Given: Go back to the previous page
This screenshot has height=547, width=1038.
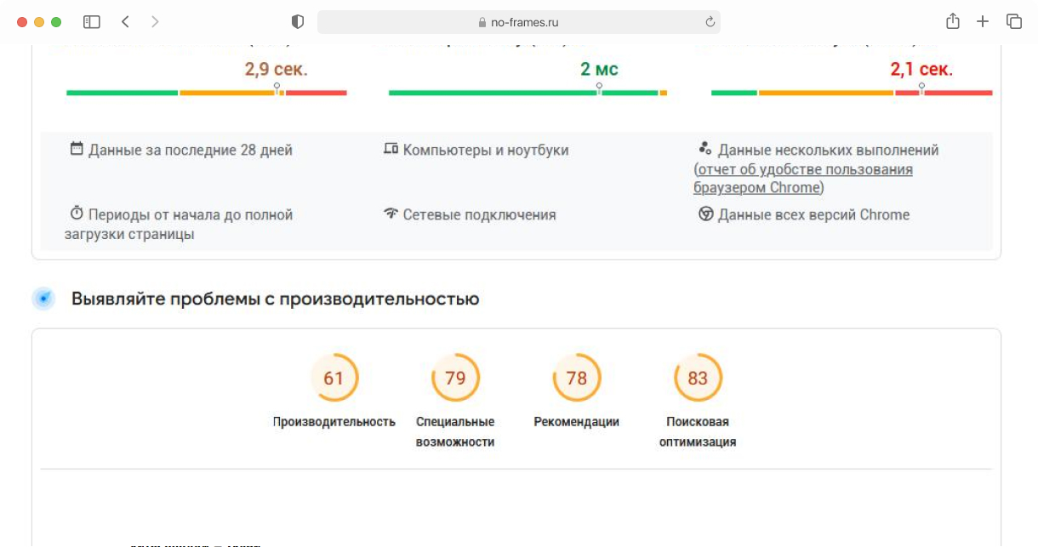Looking at the screenshot, I should (125, 22).
